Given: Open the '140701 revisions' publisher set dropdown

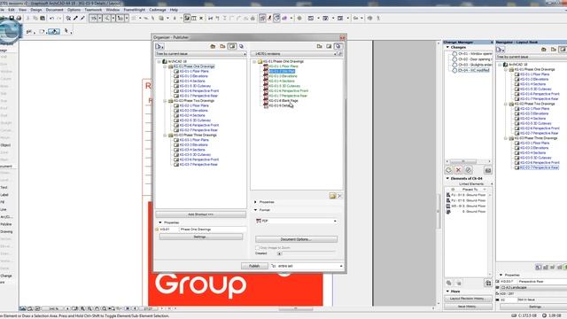Looking at the screenshot, I should [293, 53].
